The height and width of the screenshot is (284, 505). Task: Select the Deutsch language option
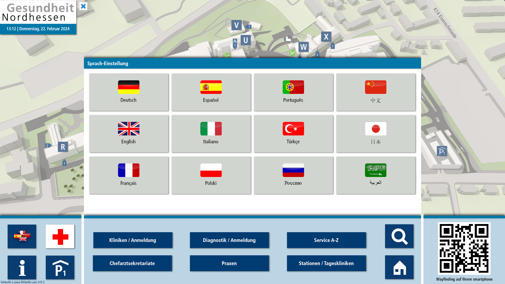(x=129, y=92)
